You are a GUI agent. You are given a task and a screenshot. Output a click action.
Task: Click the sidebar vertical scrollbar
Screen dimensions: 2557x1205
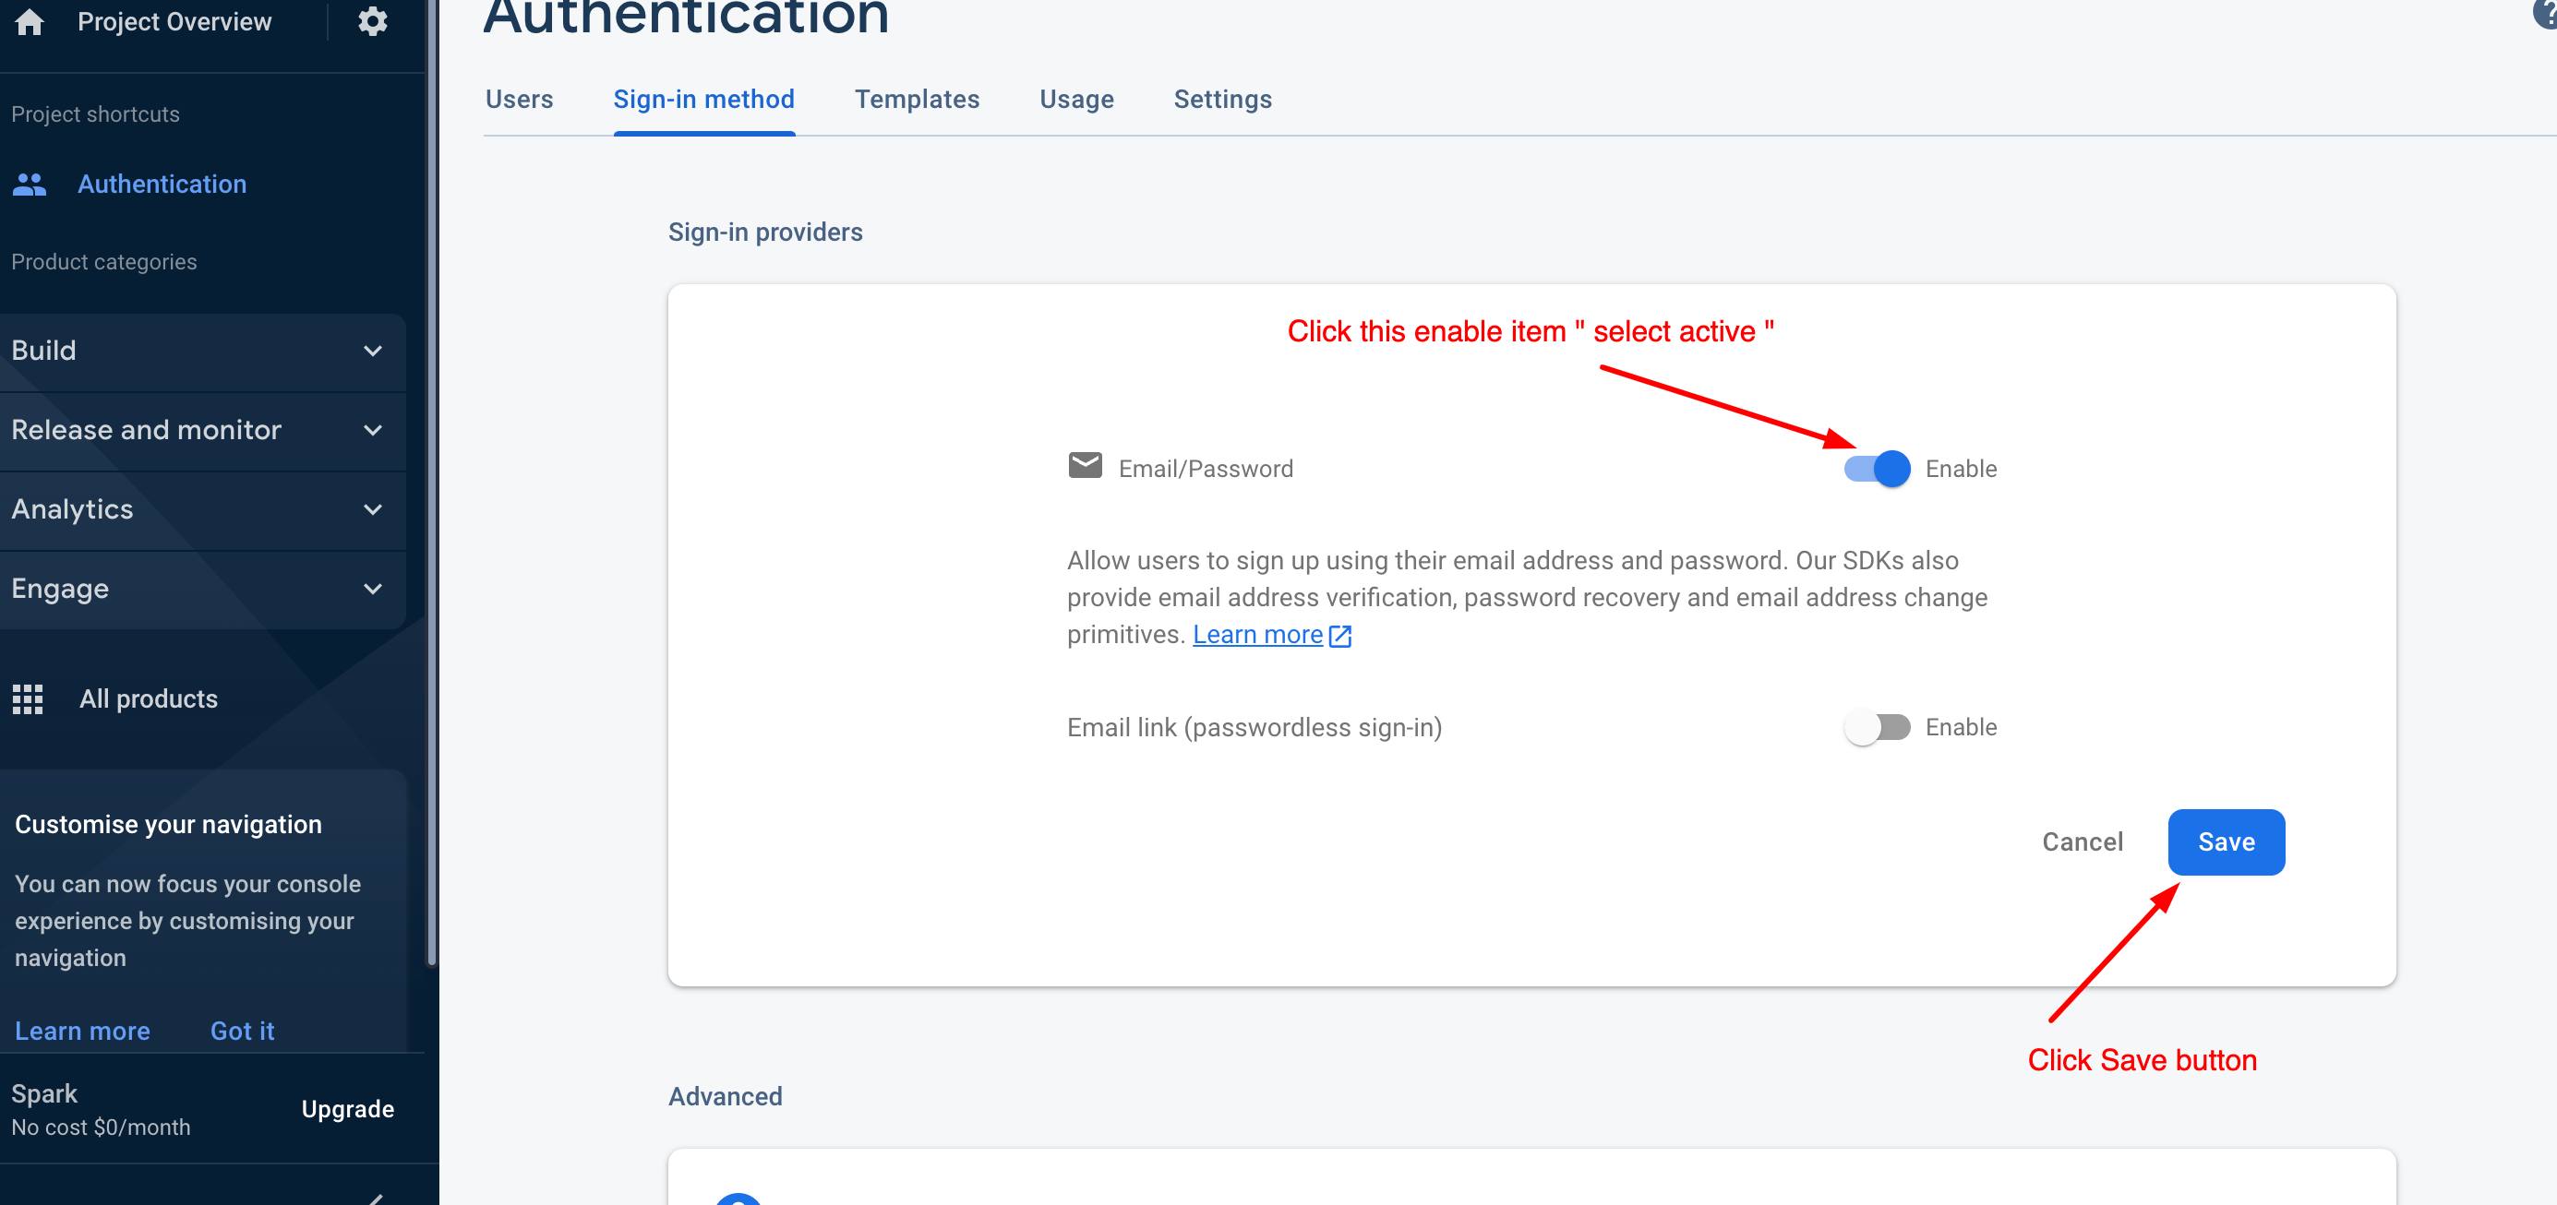[x=432, y=495]
